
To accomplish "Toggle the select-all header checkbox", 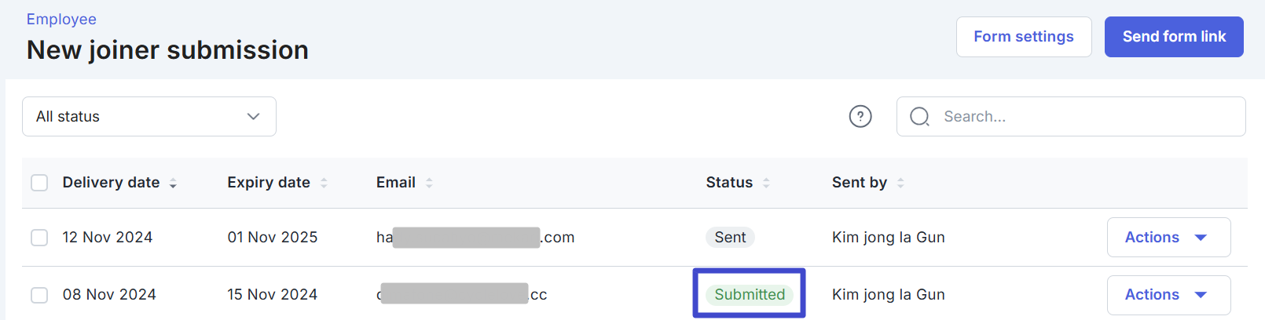I will tap(39, 183).
